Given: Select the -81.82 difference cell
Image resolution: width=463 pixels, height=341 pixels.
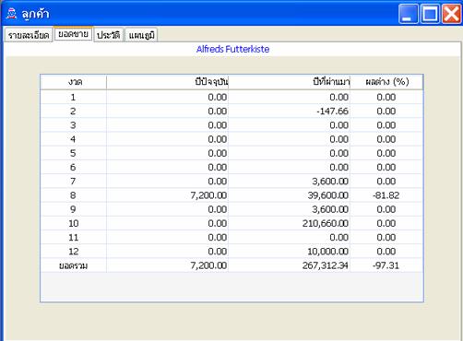Looking at the screenshot, I should [x=386, y=195].
